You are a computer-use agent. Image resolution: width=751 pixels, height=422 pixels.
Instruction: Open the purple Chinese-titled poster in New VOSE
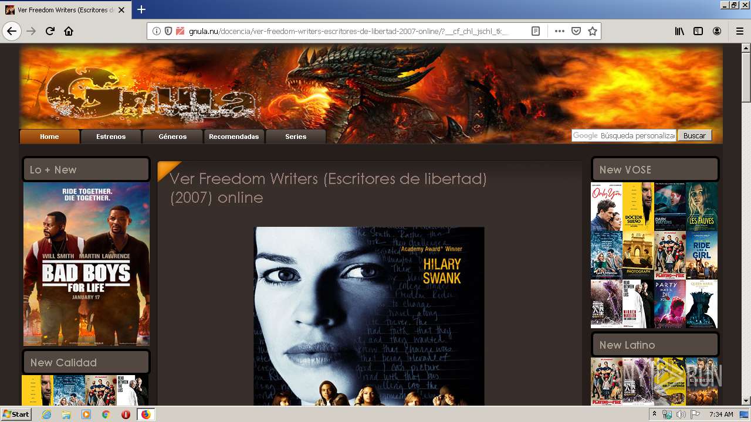606,304
